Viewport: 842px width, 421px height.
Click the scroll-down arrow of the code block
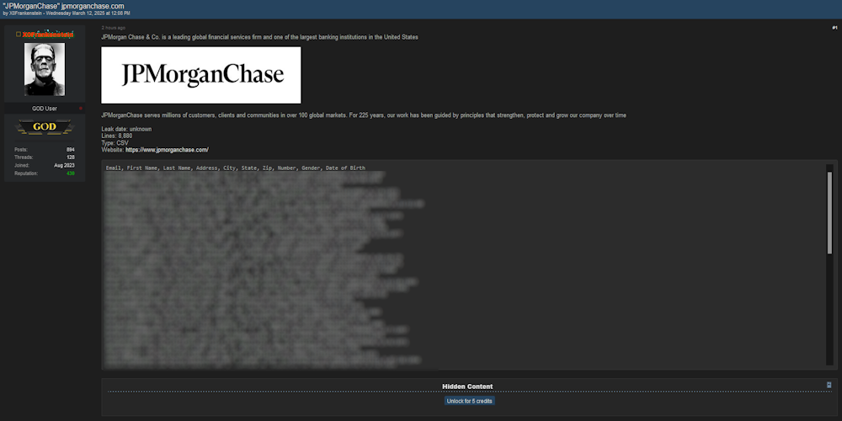click(829, 363)
